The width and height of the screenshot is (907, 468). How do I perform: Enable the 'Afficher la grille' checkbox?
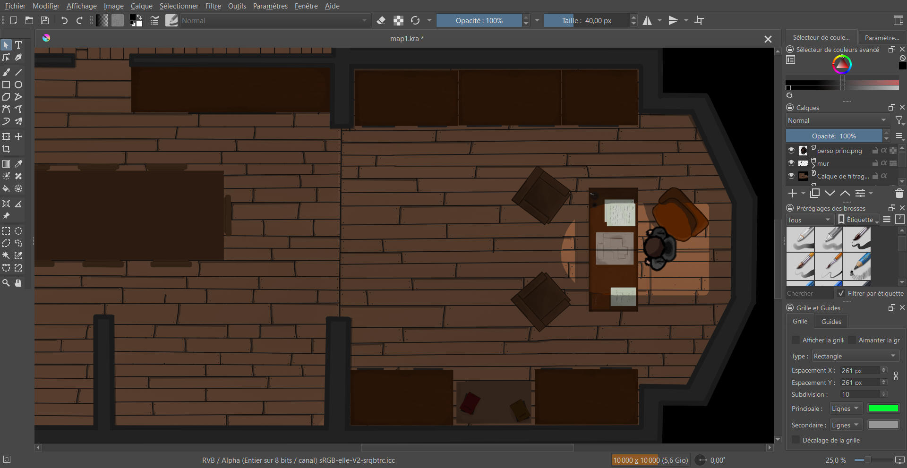[x=796, y=340]
